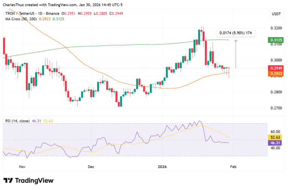Click the purple 46.31 RSI legend value
288x190 pixels.
point(36,121)
